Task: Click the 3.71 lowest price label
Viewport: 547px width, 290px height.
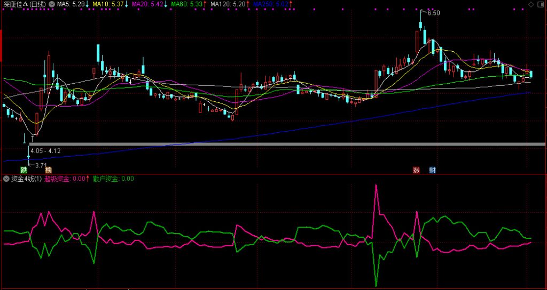Action: pos(41,166)
